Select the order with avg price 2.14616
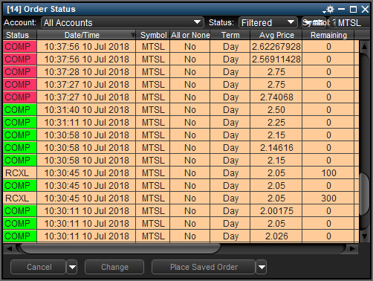Image resolution: width=373 pixels, height=281 pixels. coord(181,147)
